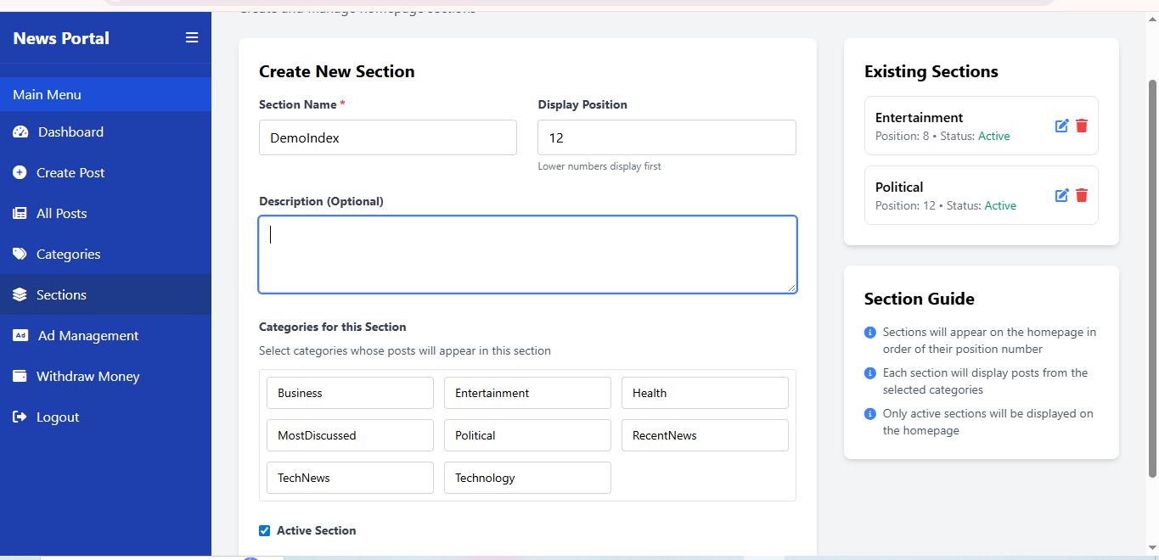Select the Business category option
Image resolution: width=1159 pixels, height=560 pixels.
[x=350, y=393]
